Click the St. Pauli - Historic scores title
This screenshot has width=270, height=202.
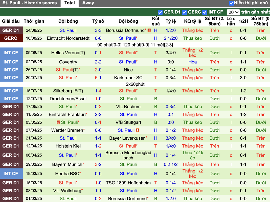[x=29, y=3]
